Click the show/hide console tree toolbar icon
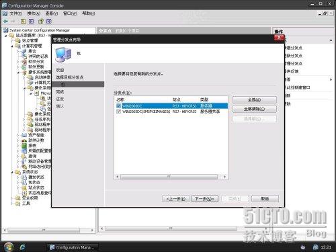 click(x=32, y=22)
